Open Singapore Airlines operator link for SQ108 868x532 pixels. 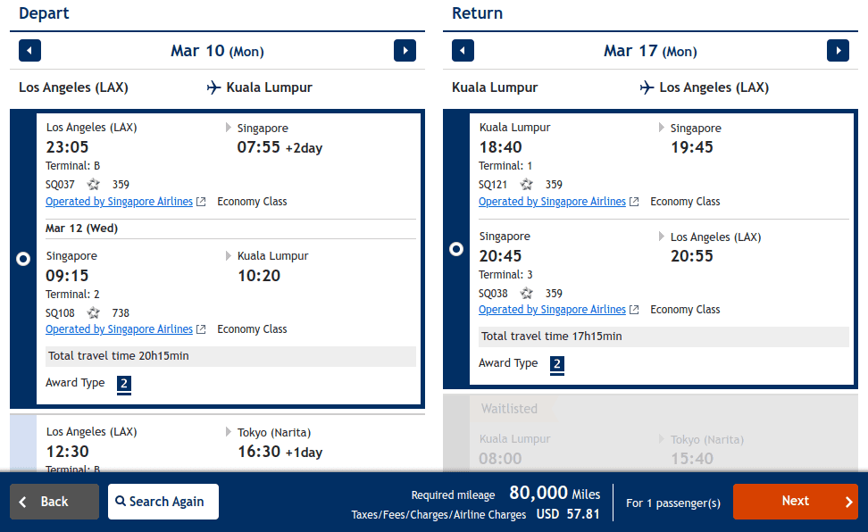pos(120,329)
